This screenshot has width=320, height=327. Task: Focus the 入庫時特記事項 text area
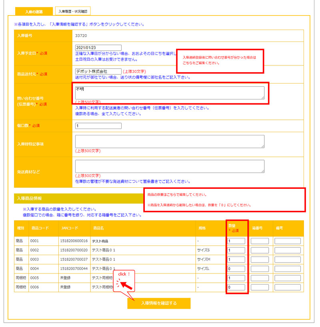(169, 141)
